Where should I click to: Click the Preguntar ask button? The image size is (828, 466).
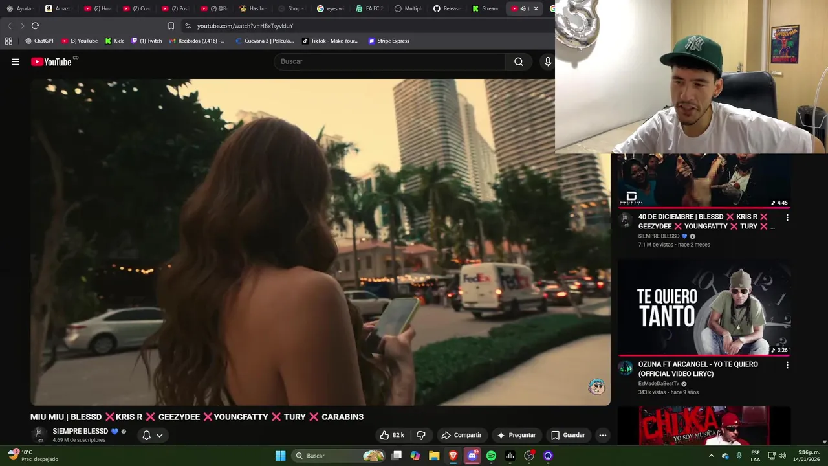(516, 435)
